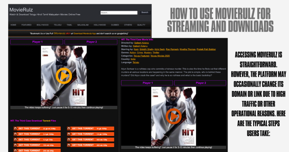Click Sailesh Kolanu in the Directed by line
Image resolution: width=289 pixels, height=152 pixels.
click(x=141, y=43)
